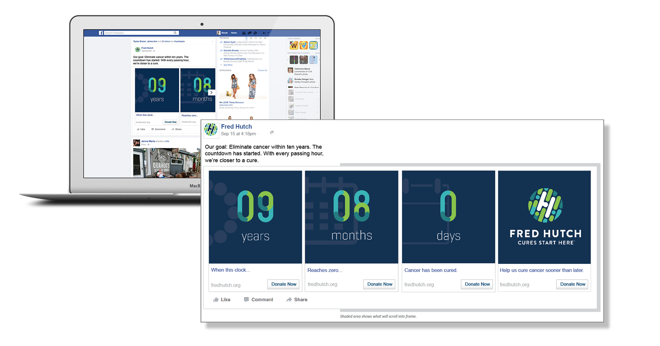660x346 pixels.
Task: Expand the account dropdown arrow in header
Action: click(268, 33)
